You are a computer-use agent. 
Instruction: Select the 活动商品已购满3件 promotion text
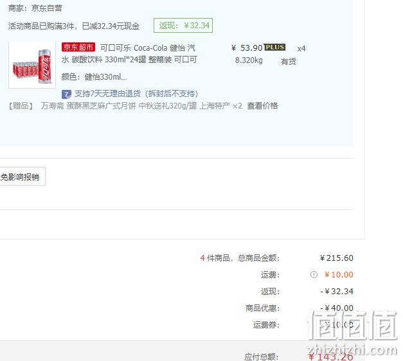tap(74, 26)
